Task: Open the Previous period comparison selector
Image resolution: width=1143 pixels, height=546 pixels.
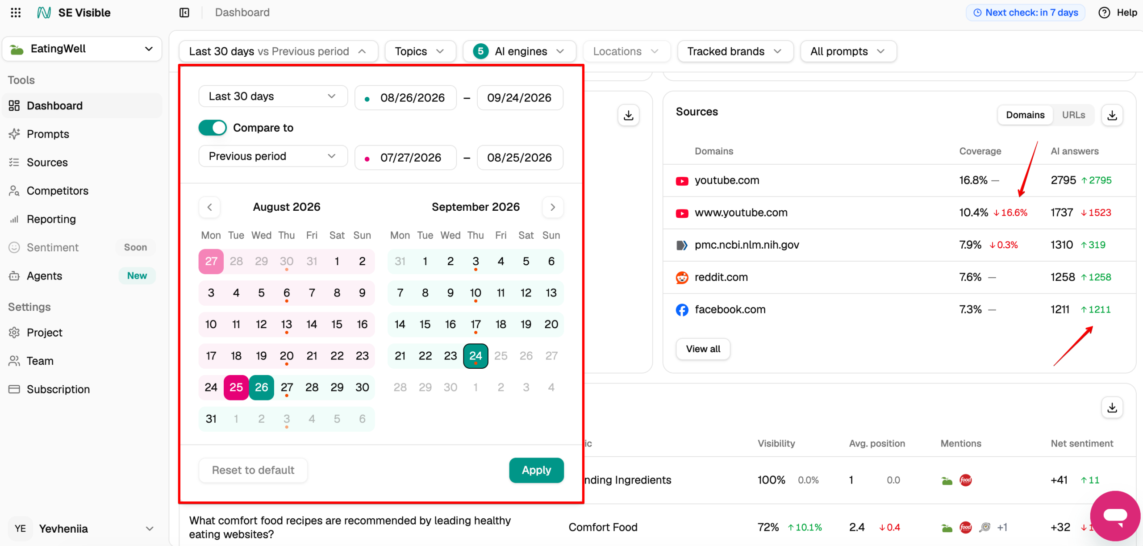Action: [273, 156]
